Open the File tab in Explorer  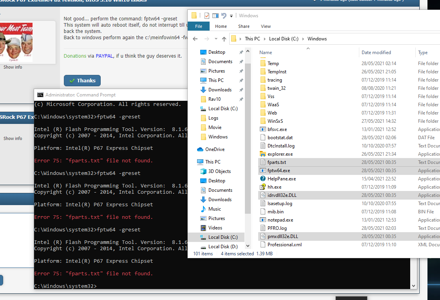[x=199, y=26]
